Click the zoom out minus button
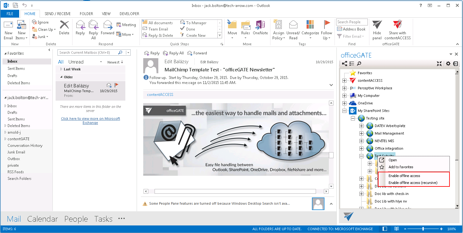The height and width of the screenshot is (233, 463). point(405,229)
